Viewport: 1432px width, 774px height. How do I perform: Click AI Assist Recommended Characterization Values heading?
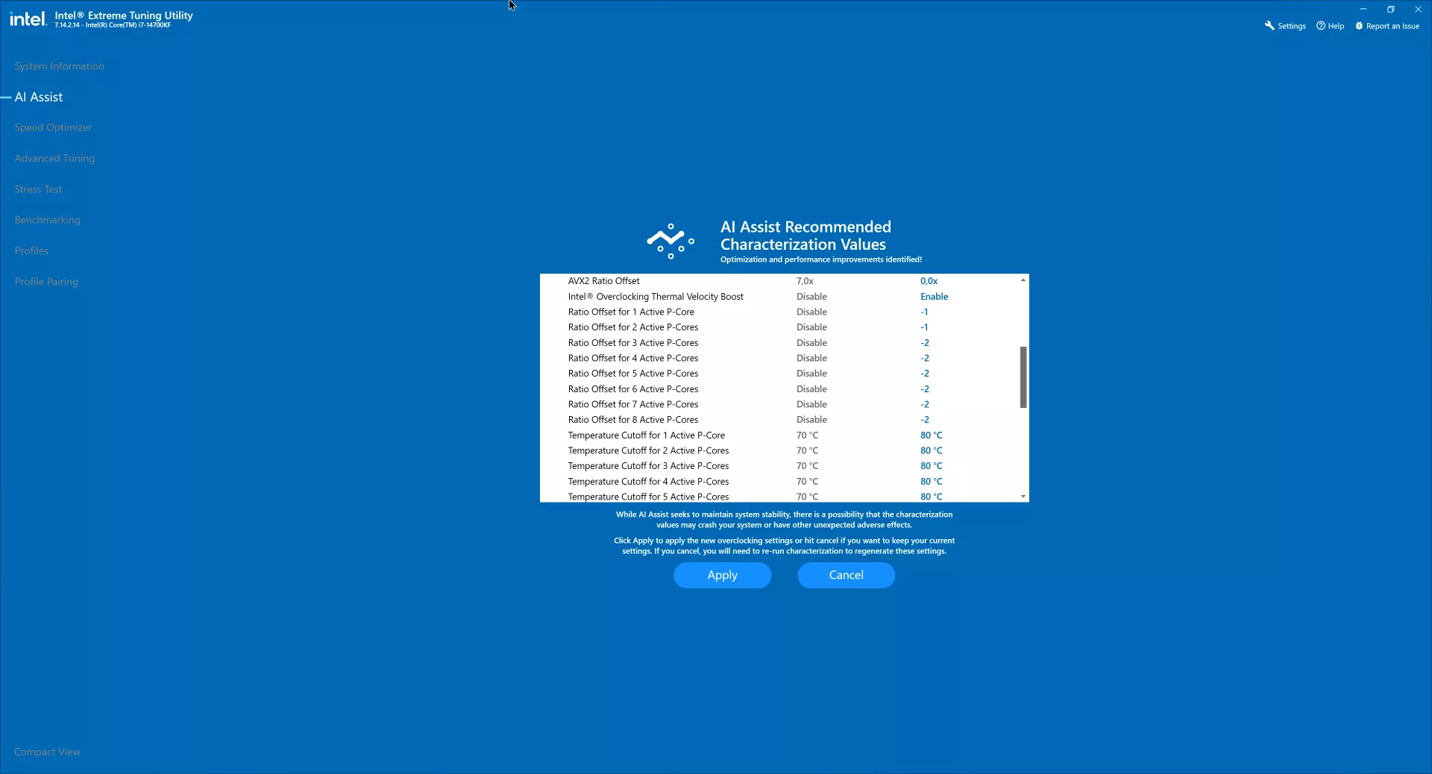pos(805,236)
